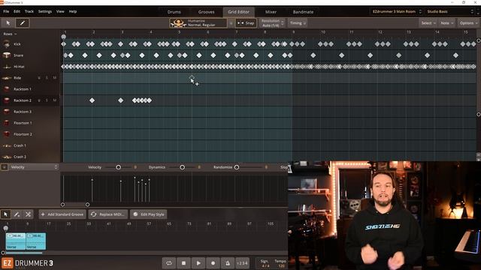Image resolution: width=481 pixels, height=270 pixels.
Task: Click the Play transport button
Action: pos(198,263)
